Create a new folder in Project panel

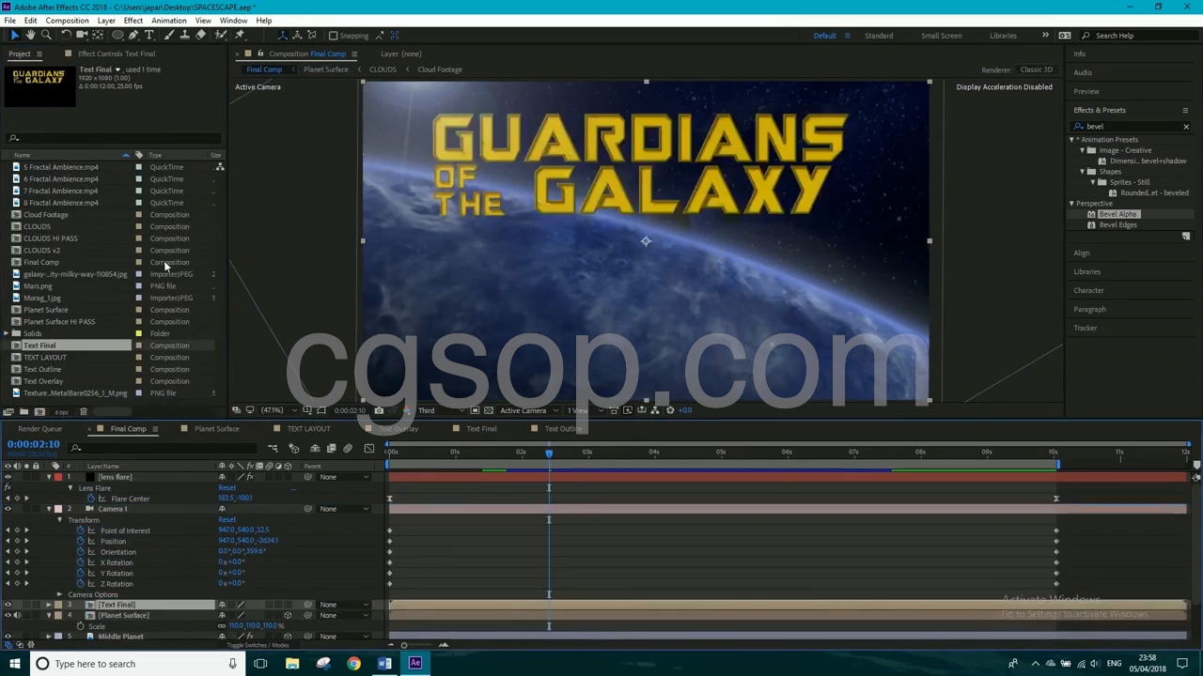pyautogui.click(x=23, y=412)
